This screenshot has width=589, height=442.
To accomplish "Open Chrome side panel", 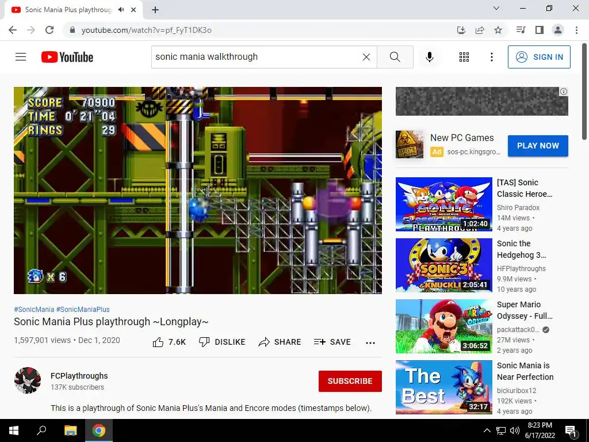I will pyautogui.click(x=540, y=30).
